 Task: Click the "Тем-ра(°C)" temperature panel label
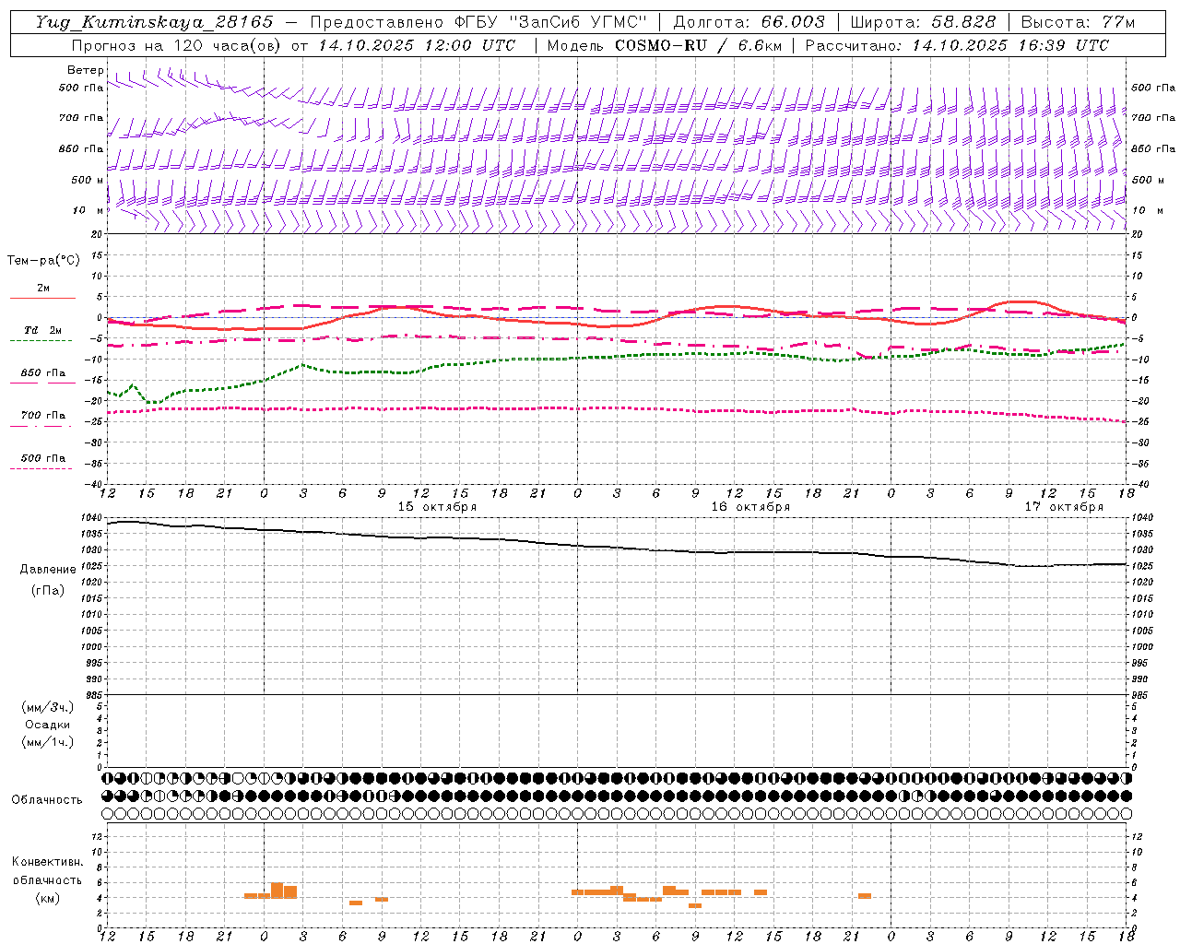click(43, 261)
